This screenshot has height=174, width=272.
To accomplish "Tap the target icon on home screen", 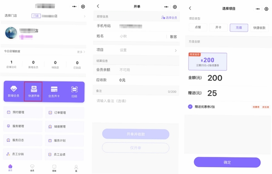I will 83,7.
